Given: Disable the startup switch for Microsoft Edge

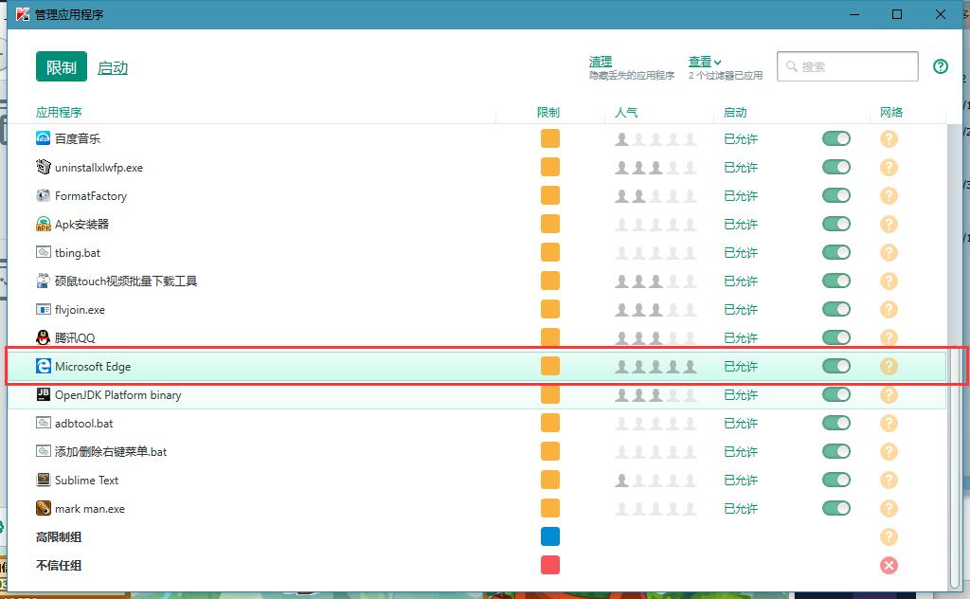Looking at the screenshot, I should (x=836, y=367).
